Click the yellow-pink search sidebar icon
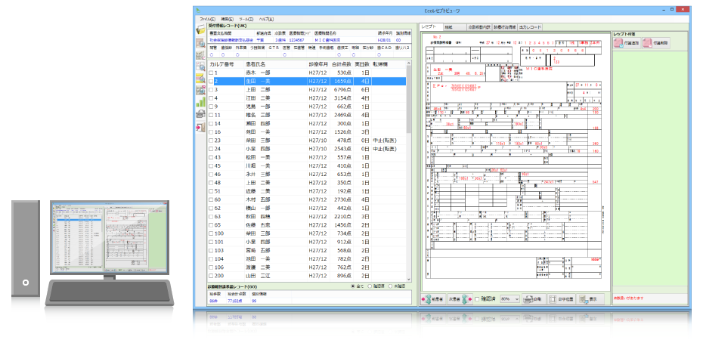The height and width of the screenshot is (340, 703). tap(200, 79)
